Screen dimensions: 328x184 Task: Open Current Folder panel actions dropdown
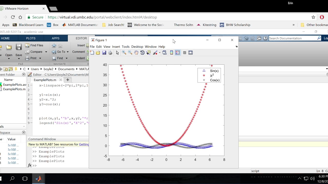click(24, 75)
